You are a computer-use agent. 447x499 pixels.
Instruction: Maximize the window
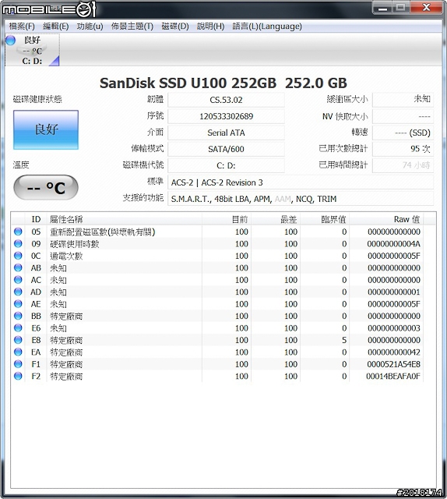(401, 8)
